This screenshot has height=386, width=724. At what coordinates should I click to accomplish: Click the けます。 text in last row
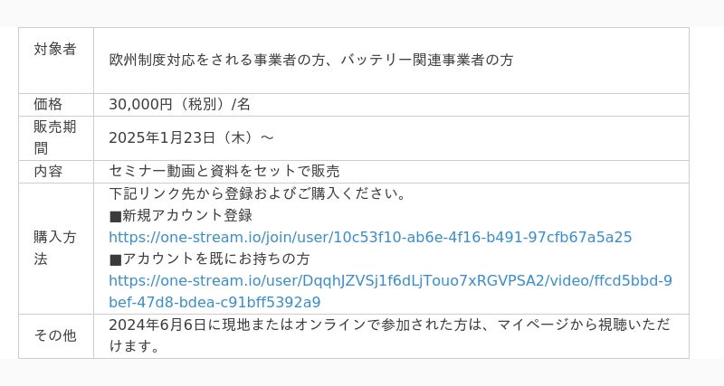[x=134, y=346]
